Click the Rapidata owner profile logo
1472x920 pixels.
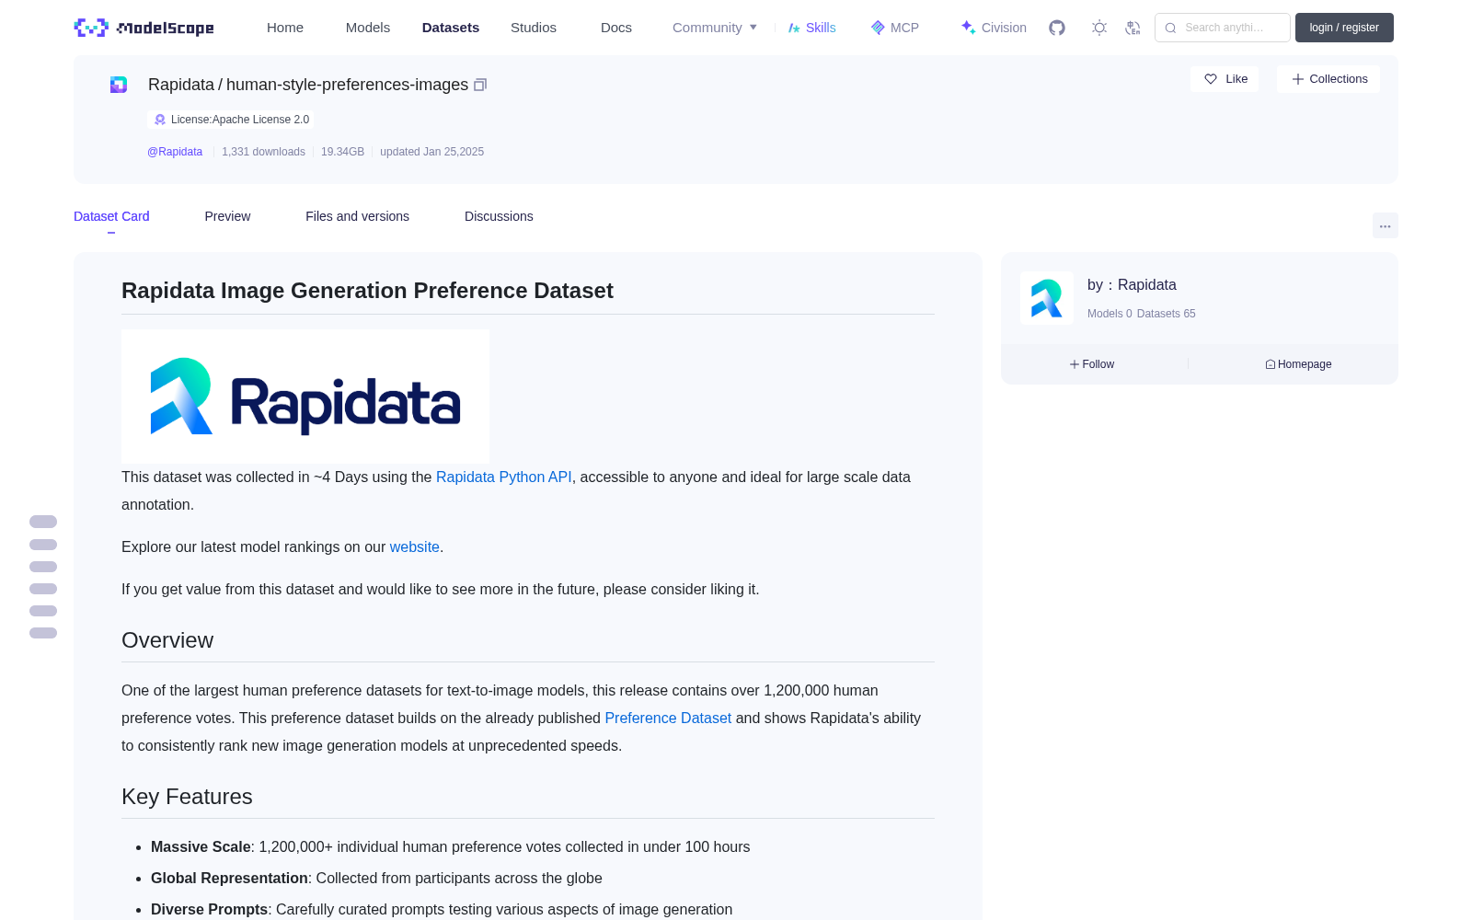pos(1047,298)
